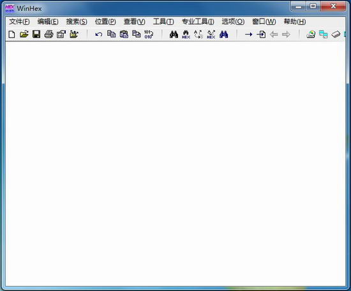Open the 编辑(E) menu
Screen dimensions: 351x291
point(48,22)
